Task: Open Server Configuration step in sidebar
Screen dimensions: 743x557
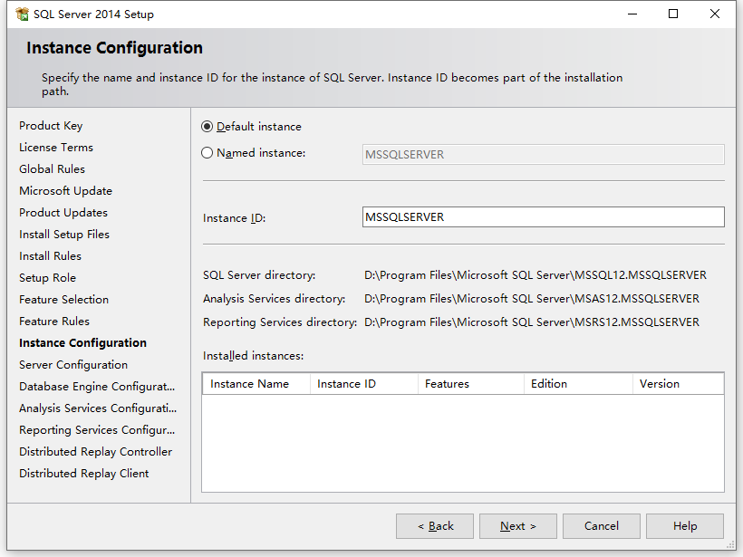Action: [73, 365]
